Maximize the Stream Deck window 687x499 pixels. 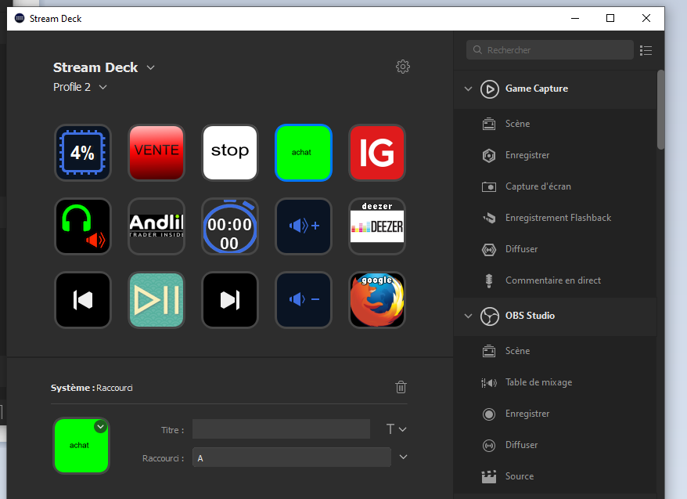610,19
